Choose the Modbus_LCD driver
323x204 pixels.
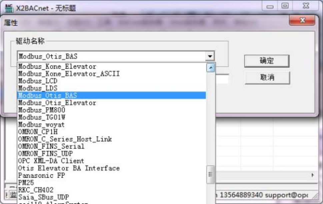point(112,81)
